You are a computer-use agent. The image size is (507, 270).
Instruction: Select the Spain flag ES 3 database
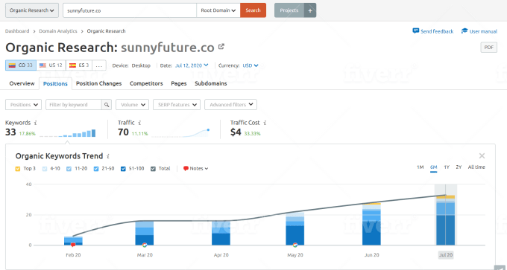pos(79,65)
